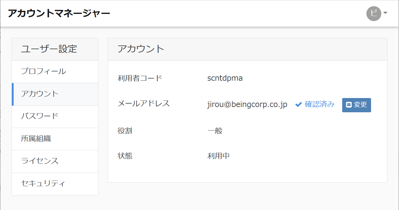399x210 pixels.
Task: Click the envelope icon in 変更 button
Action: point(349,105)
